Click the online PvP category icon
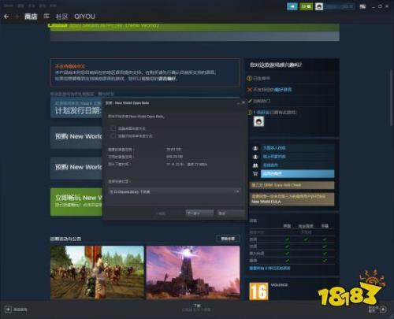This screenshot has width=394, height=319. (x=255, y=157)
